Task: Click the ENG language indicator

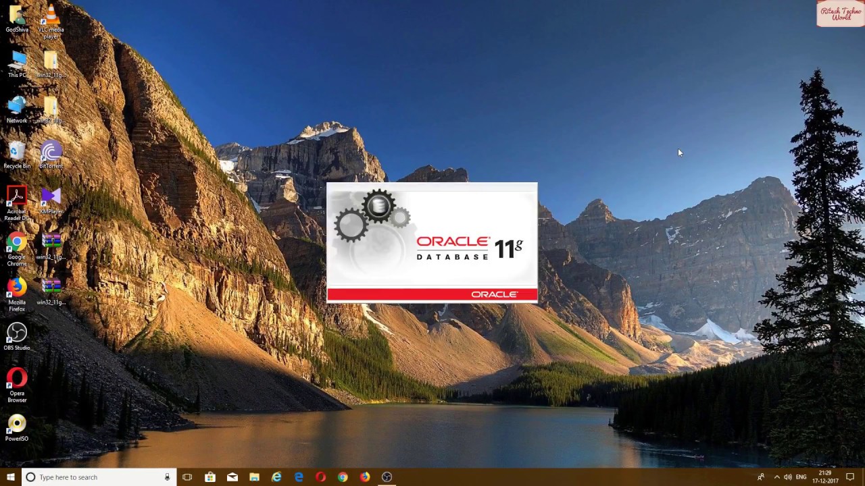Action: (801, 477)
